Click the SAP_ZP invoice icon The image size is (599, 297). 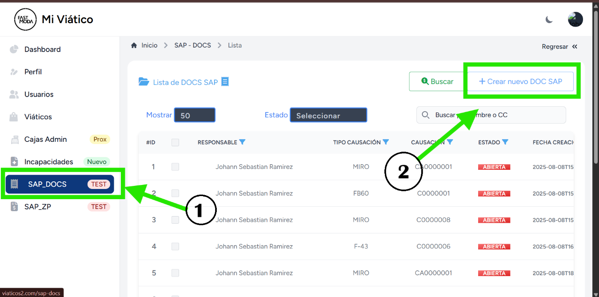click(x=14, y=207)
